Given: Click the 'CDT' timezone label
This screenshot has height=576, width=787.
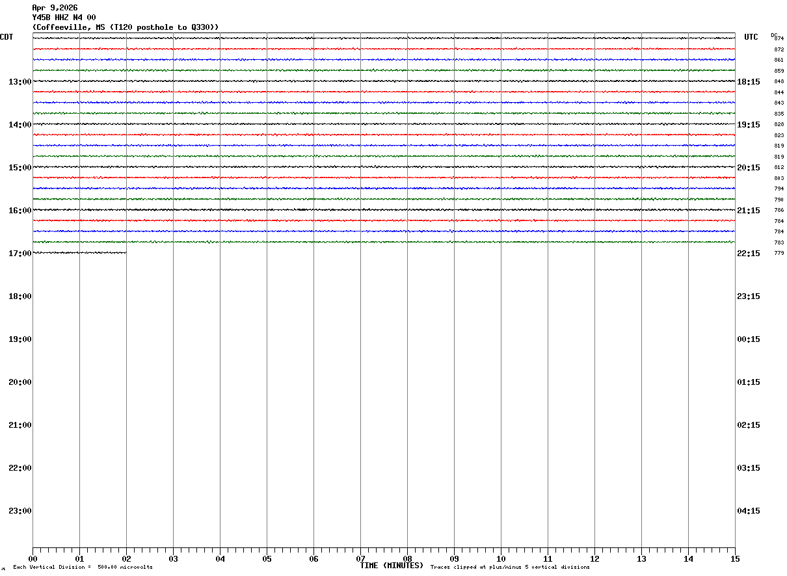Looking at the screenshot, I should 7,37.
